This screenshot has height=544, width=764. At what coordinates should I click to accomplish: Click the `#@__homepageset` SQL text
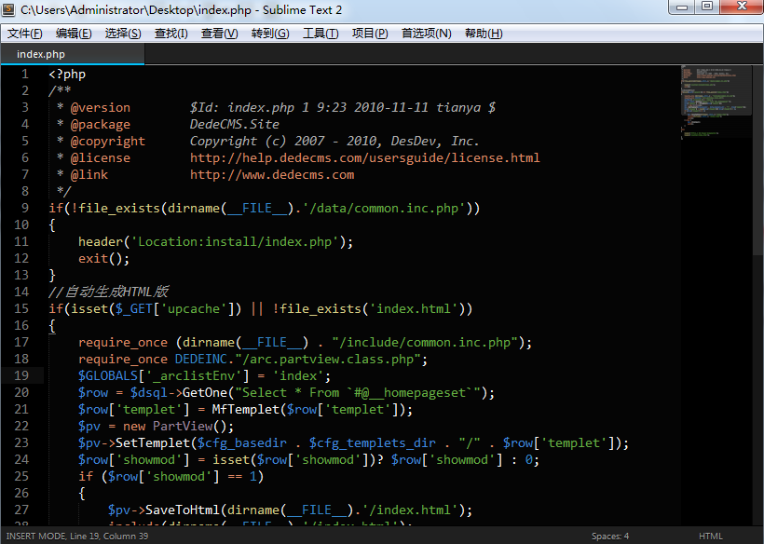pos(410,392)
